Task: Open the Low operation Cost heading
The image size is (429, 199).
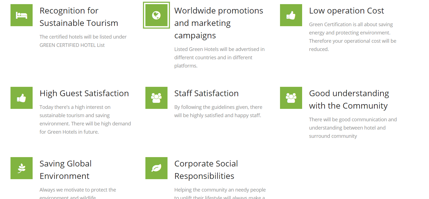Action: click(x=346, y=11)
